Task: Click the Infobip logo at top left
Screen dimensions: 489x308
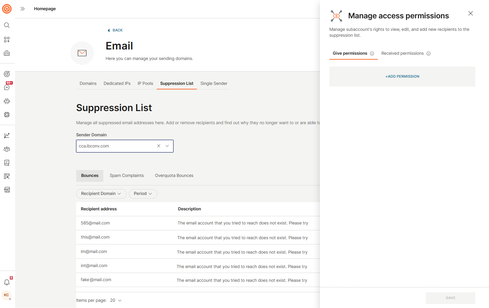Action: point(7,9)
